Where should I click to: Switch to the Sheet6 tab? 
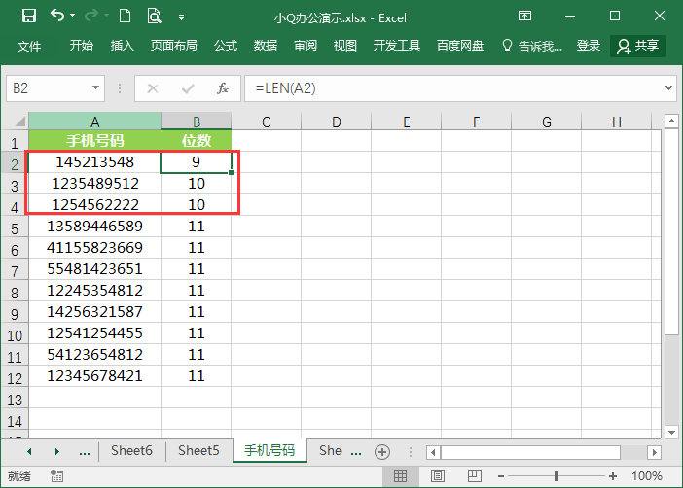coord(131,450)
